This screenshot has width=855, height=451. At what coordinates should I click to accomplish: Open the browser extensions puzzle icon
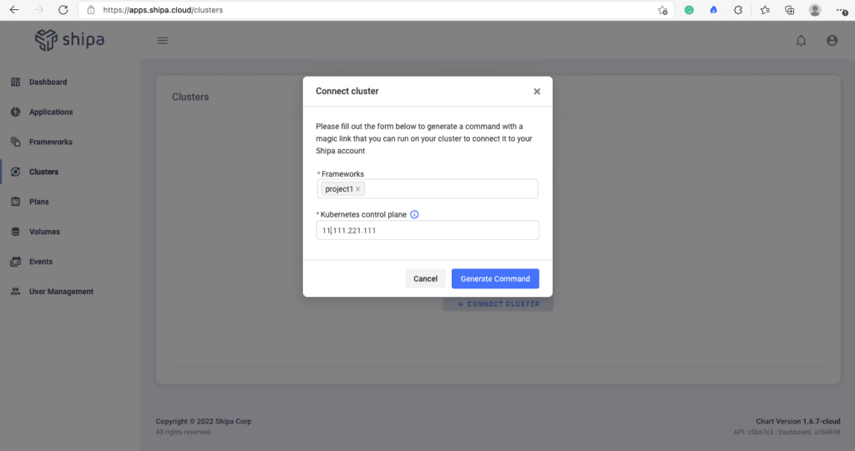coord(739,10)
